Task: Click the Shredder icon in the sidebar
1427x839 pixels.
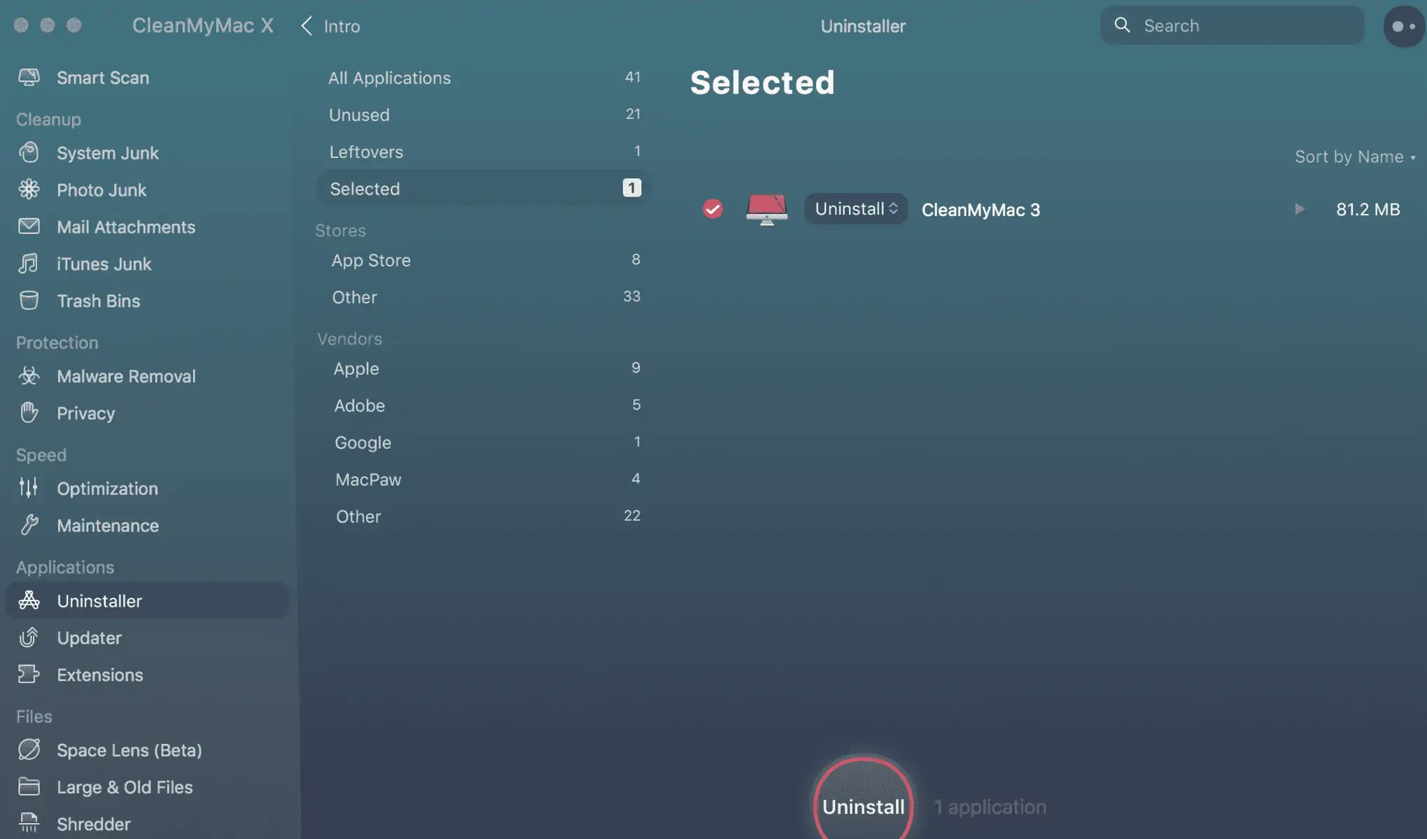Action: click(29, 823)
